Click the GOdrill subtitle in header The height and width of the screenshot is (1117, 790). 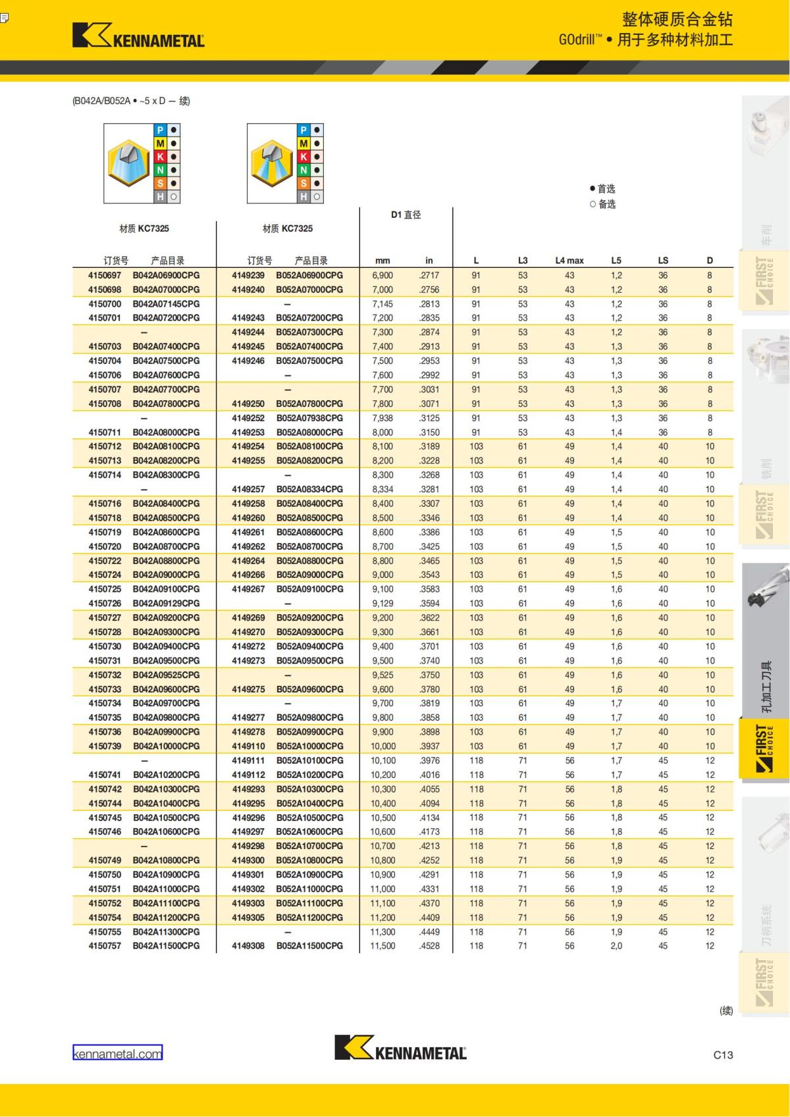point(646,39)
